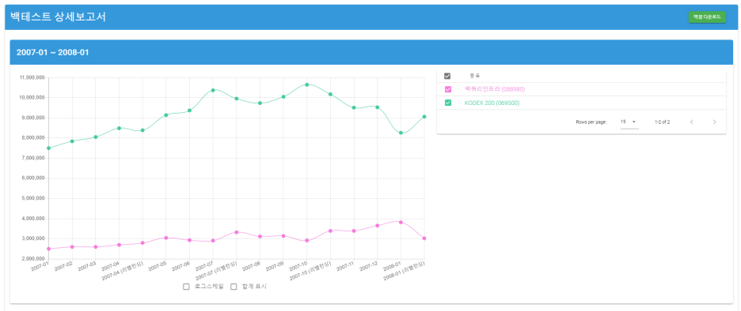Click pink data point at 2007-10 (리밸런싱)

coord(330,230)
